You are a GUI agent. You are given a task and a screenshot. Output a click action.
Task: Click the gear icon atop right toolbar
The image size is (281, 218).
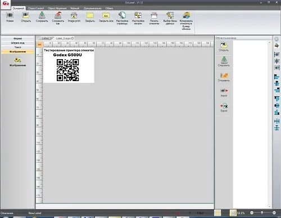pyautogui.click(x=277, y=39)
